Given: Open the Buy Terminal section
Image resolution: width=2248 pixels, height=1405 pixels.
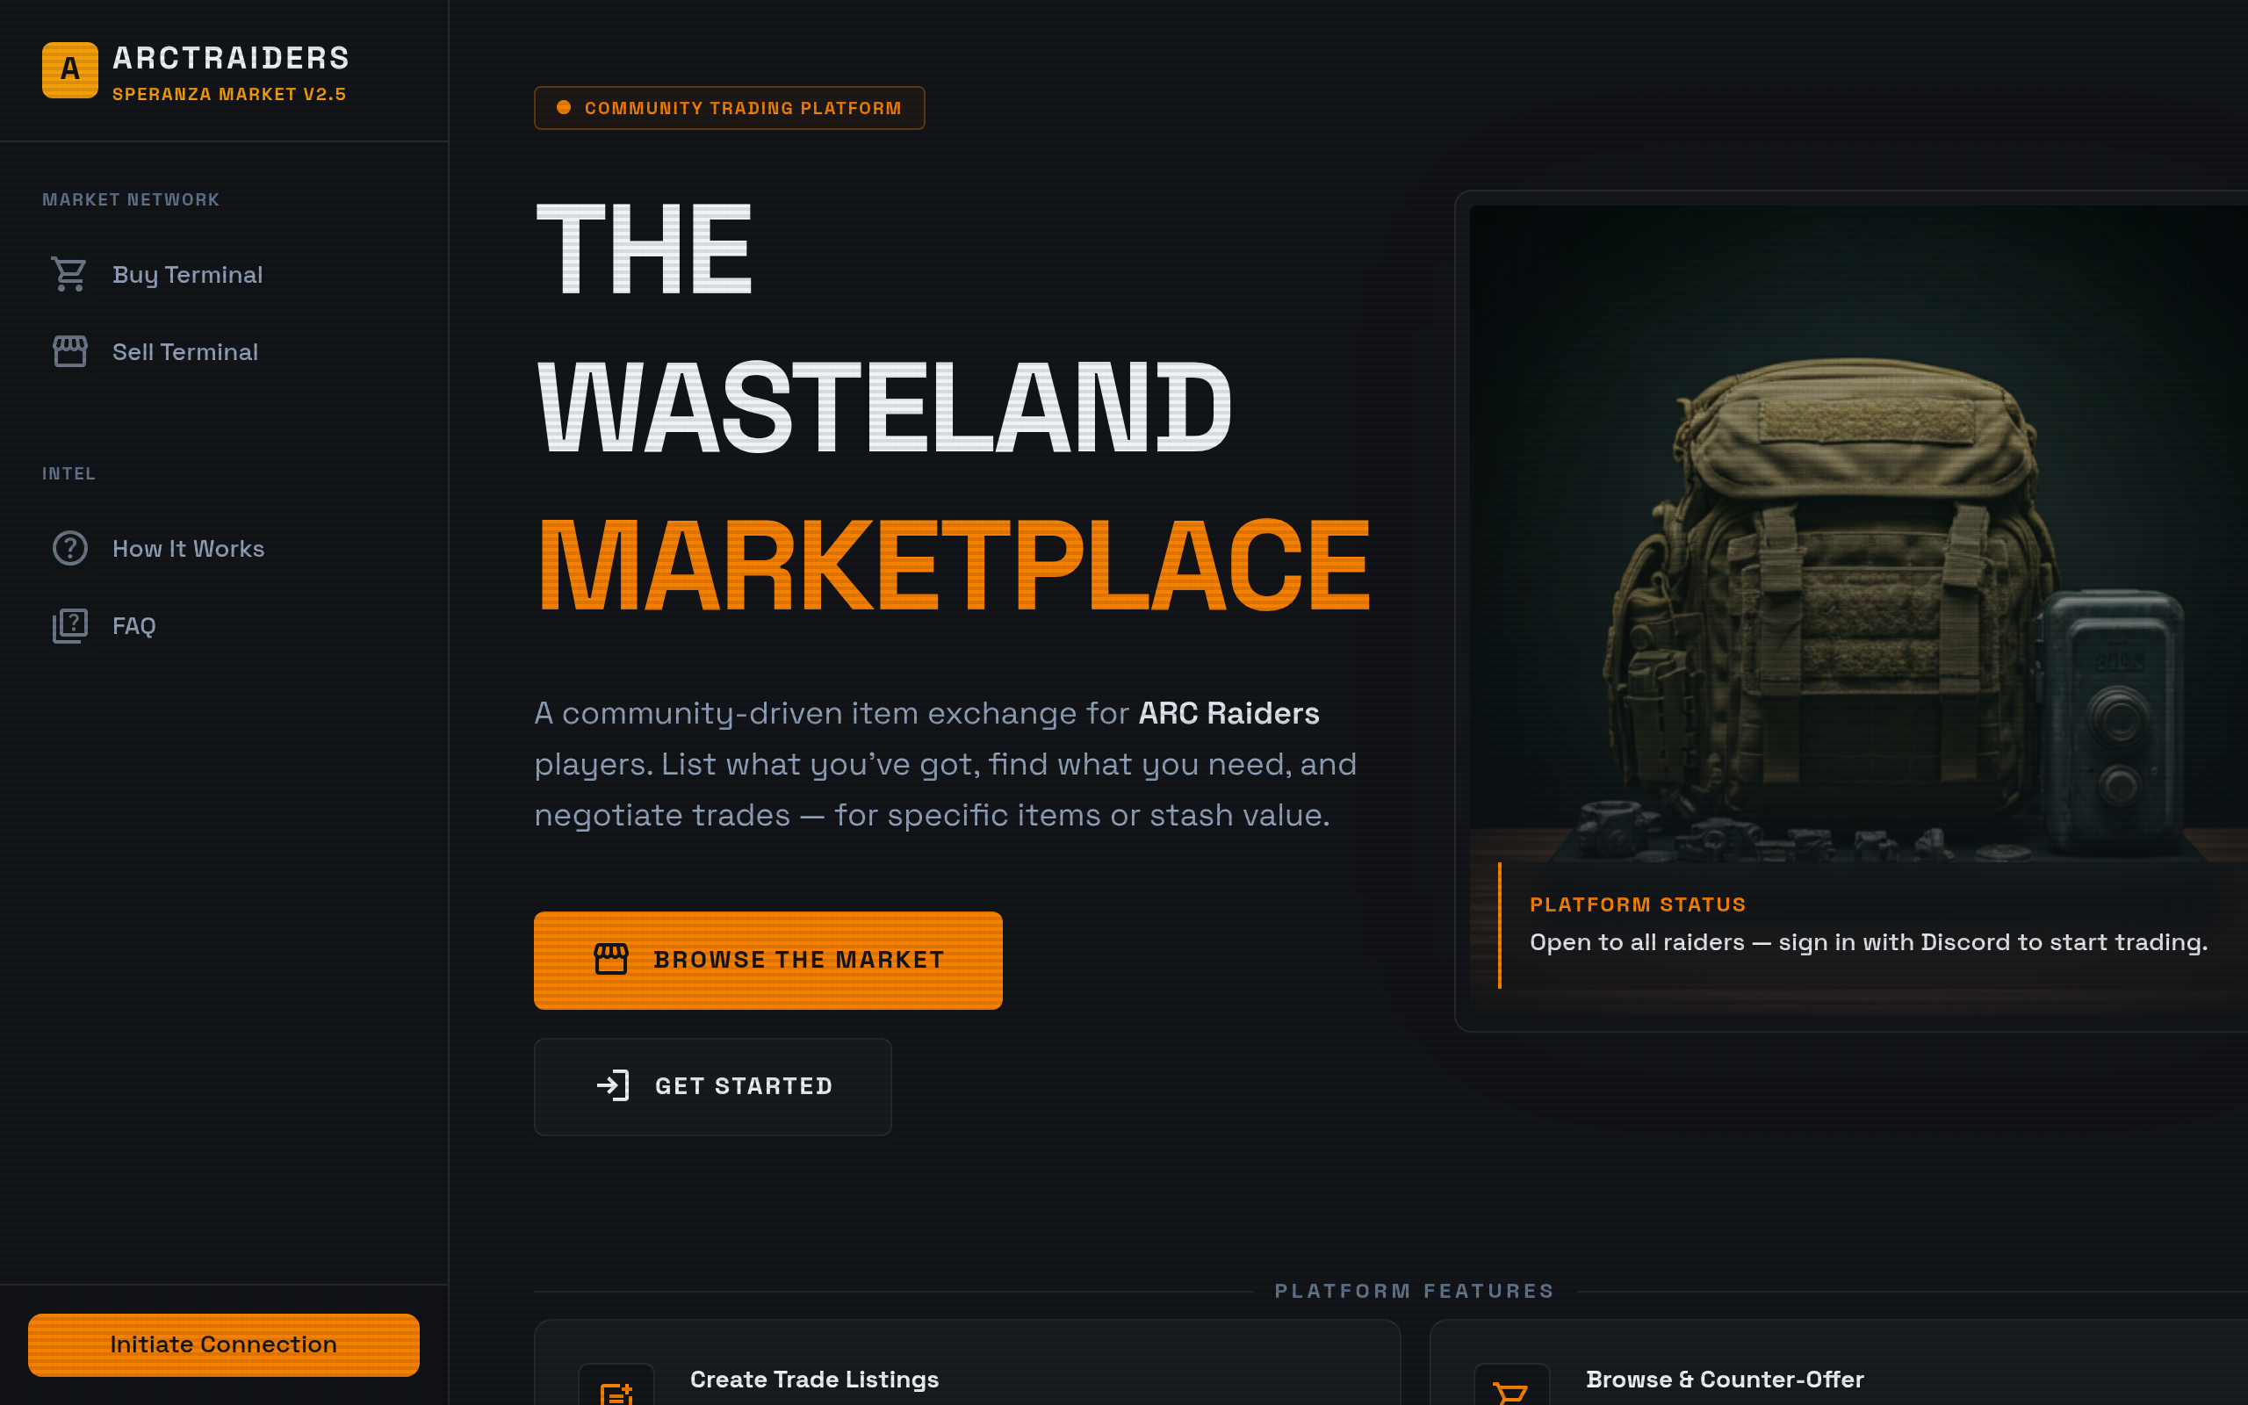Looking at the screenshot, I should tap(188, 274).
